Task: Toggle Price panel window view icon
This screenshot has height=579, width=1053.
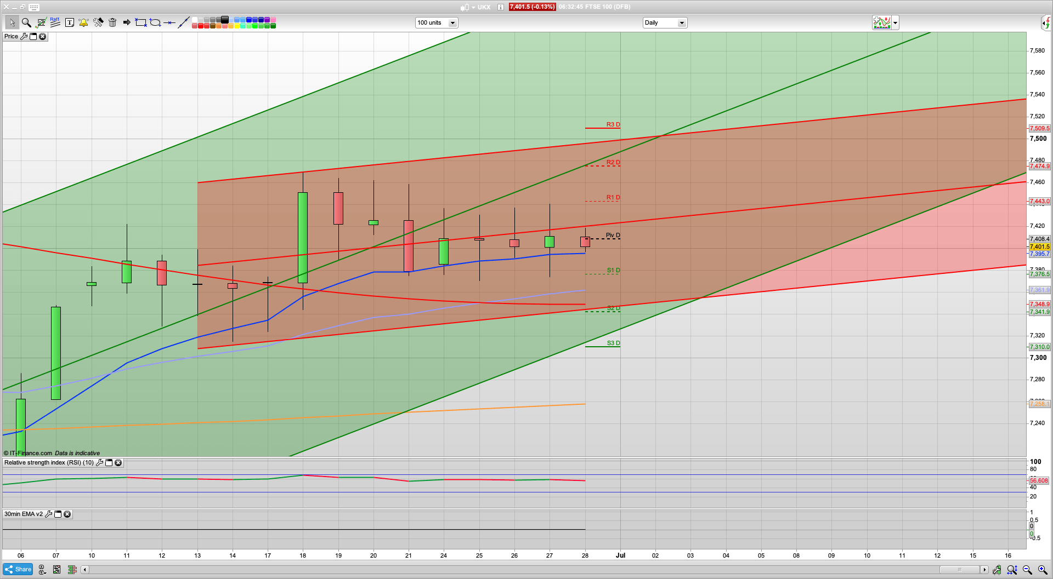Action: coord(33,36)
